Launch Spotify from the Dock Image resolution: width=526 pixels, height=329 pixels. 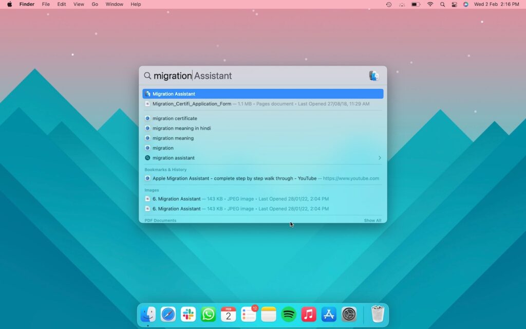289,314
